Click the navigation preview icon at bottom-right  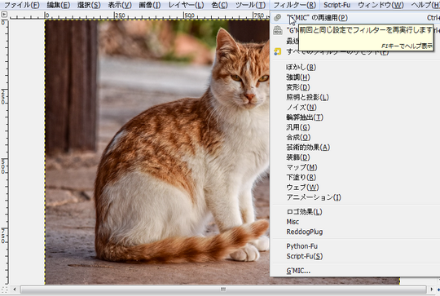(x=438, y=289)
